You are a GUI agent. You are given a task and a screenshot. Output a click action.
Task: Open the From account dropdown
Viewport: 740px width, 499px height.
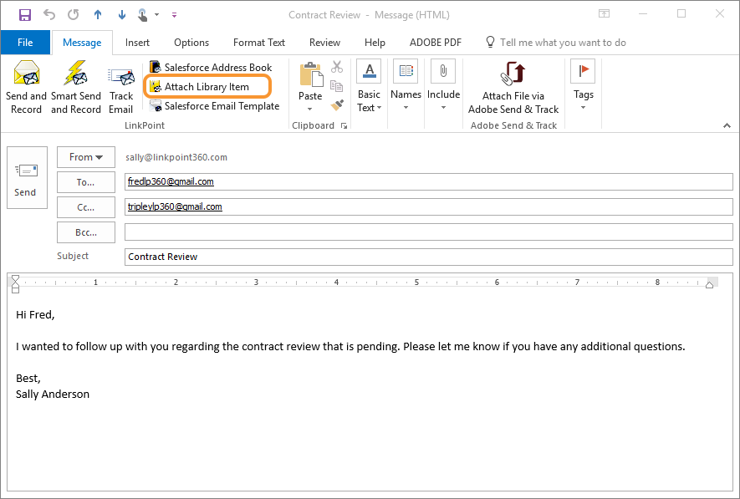(86, 157)
